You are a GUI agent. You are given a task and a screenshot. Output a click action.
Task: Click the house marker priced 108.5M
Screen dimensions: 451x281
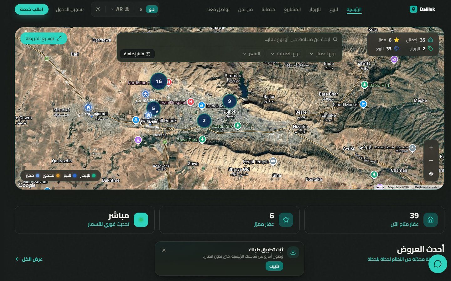(145, 94)
